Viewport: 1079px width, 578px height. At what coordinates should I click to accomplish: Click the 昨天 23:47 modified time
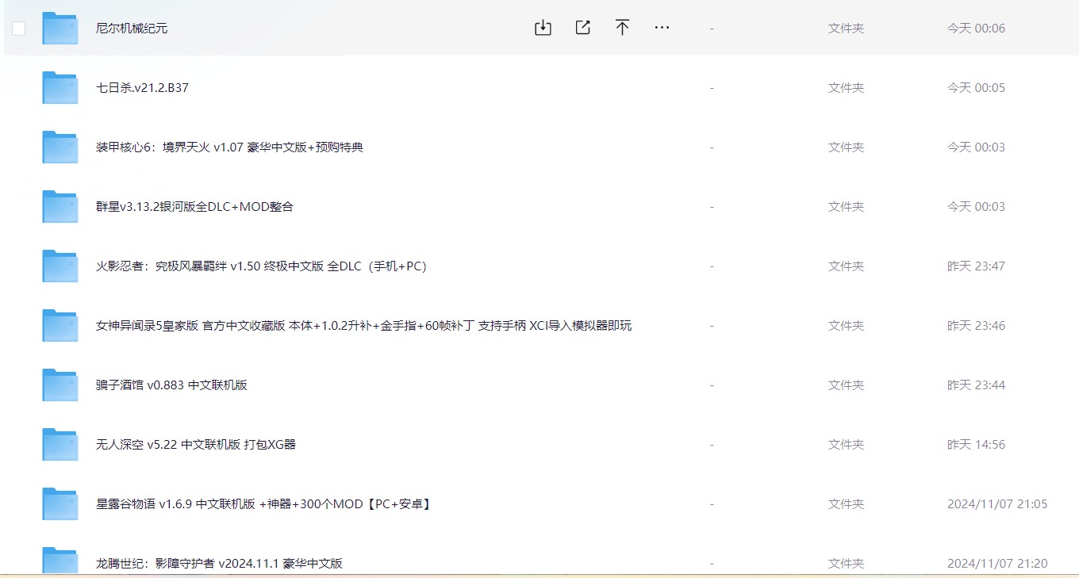click(976, 266)
